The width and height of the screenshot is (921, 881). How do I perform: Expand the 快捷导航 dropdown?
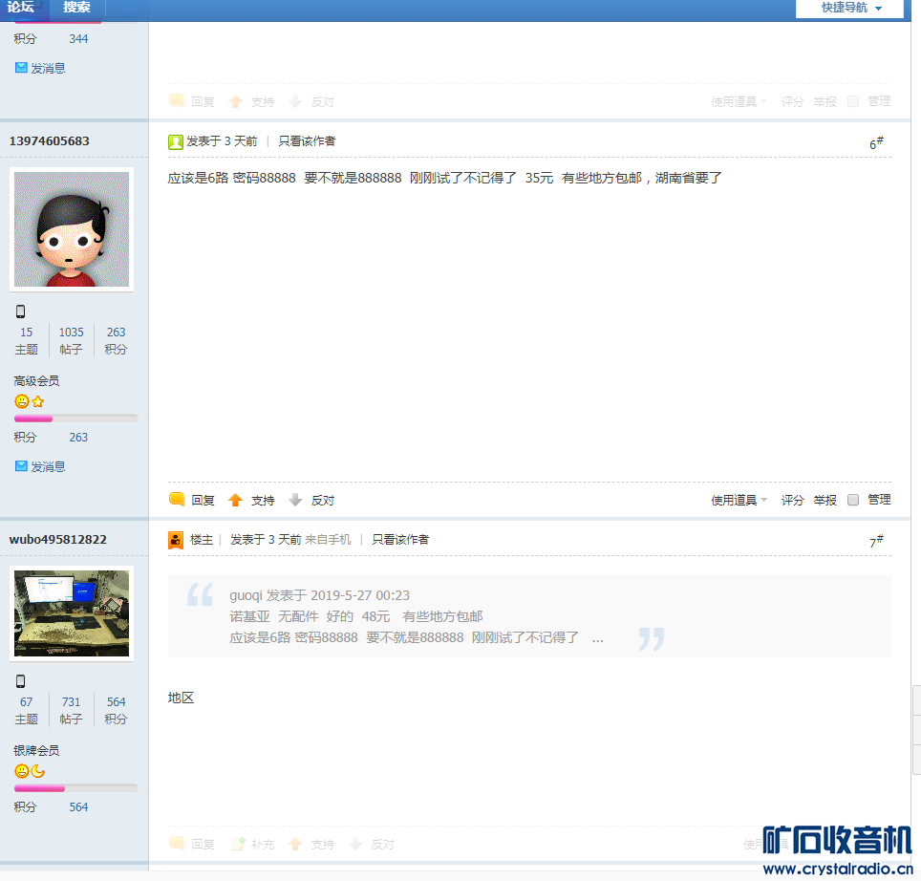click(851, 8)
